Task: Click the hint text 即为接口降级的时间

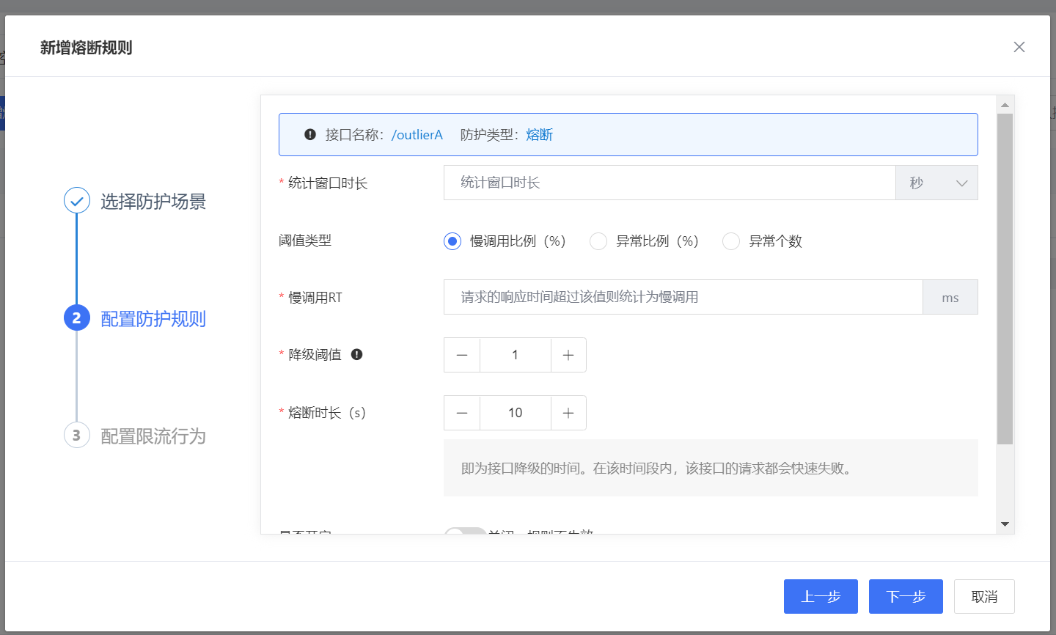Action: [656, 468]
